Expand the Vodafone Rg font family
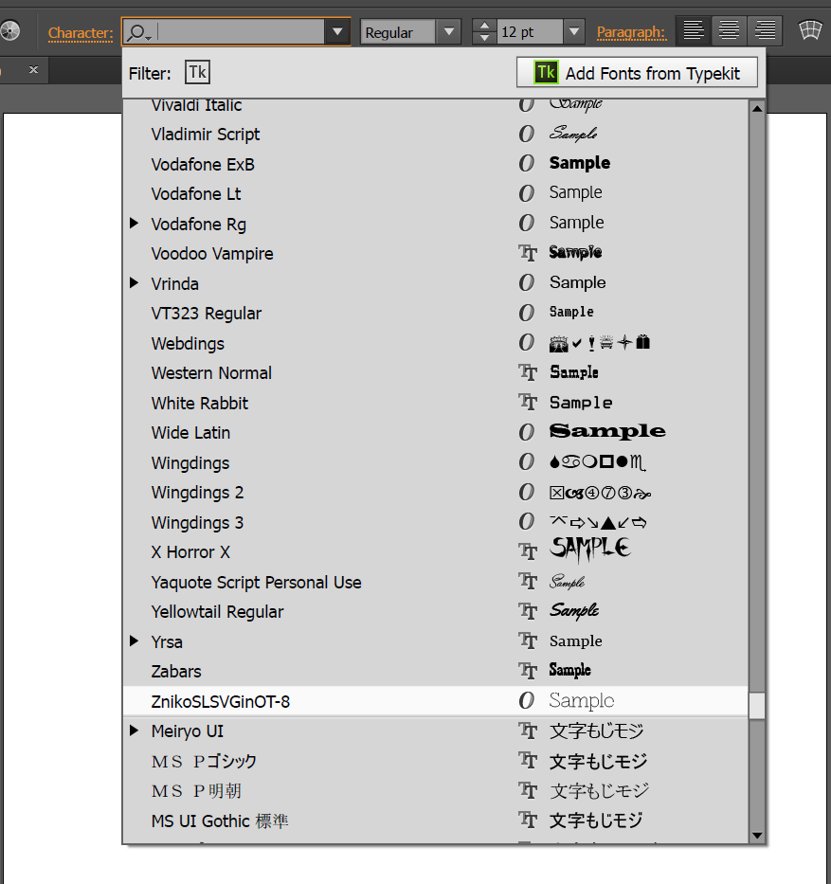Image resolution: width=831 pixels, height=884 pixels. 134,223
